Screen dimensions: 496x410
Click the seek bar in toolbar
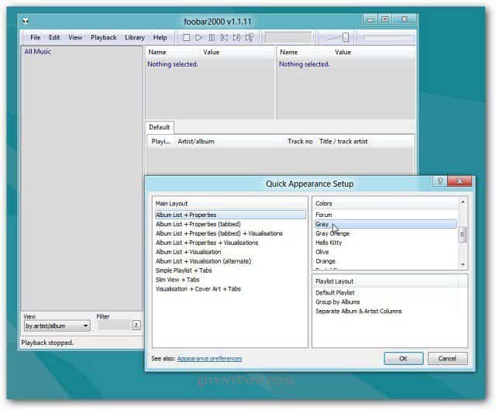[387, 38]
